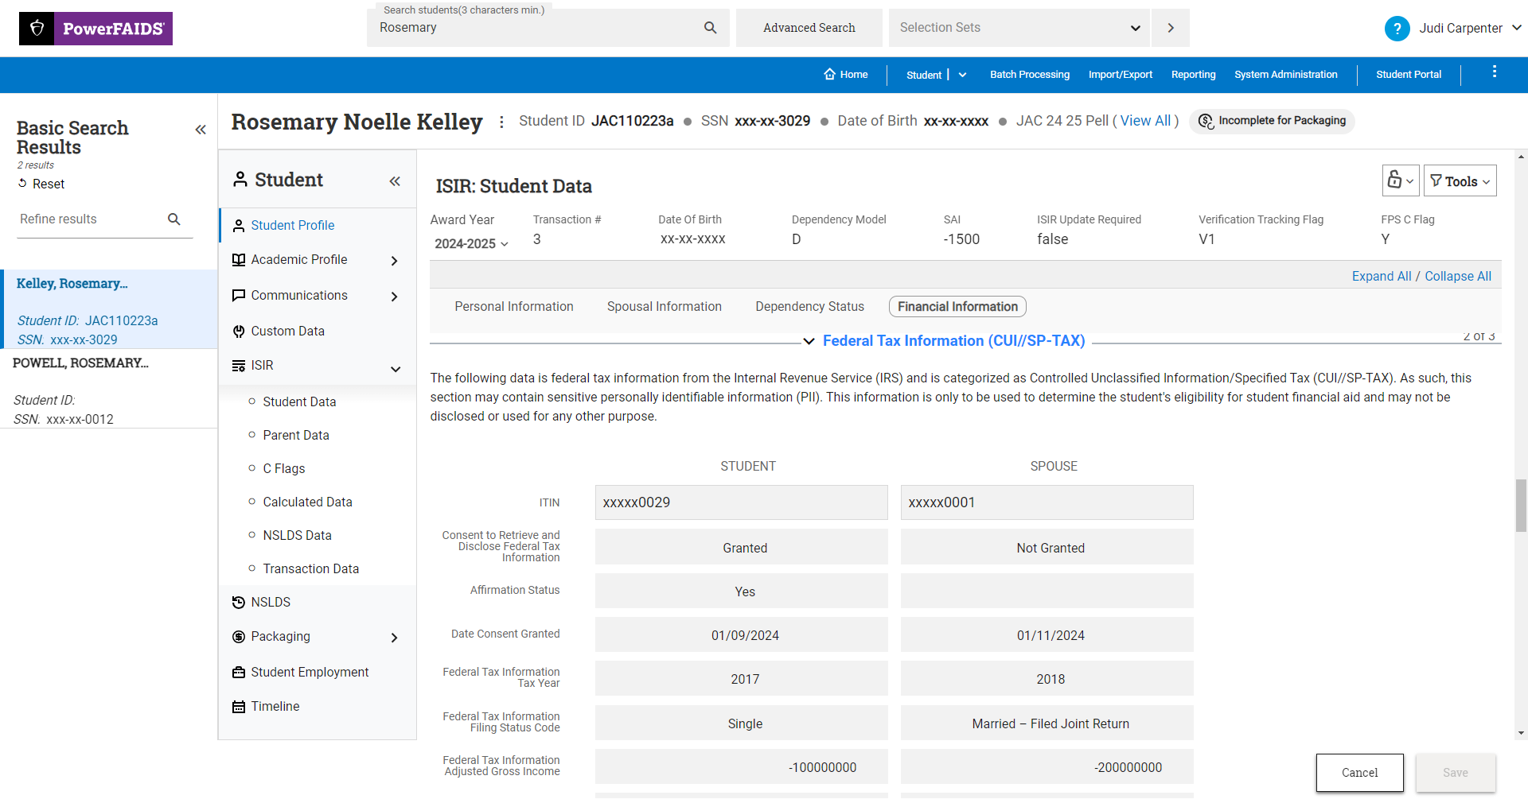1528x799 pixels.
Task: Click the help question mark icon
Action: [x=1397, y=29]
